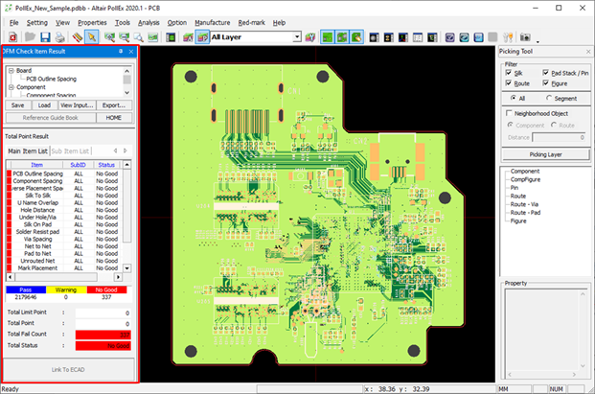Select the Segment radio button

[x=548, y=98]
